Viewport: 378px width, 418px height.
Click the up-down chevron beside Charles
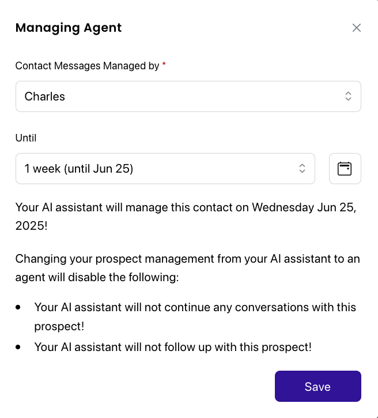348,96
